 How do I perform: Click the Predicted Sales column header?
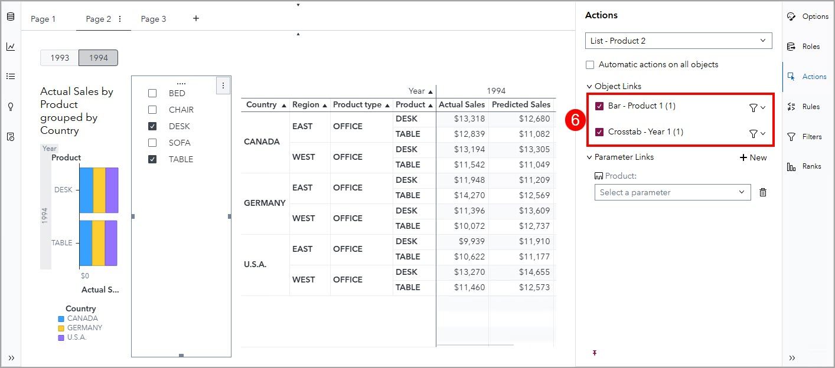pyautogui.click(x=521, y=104)
